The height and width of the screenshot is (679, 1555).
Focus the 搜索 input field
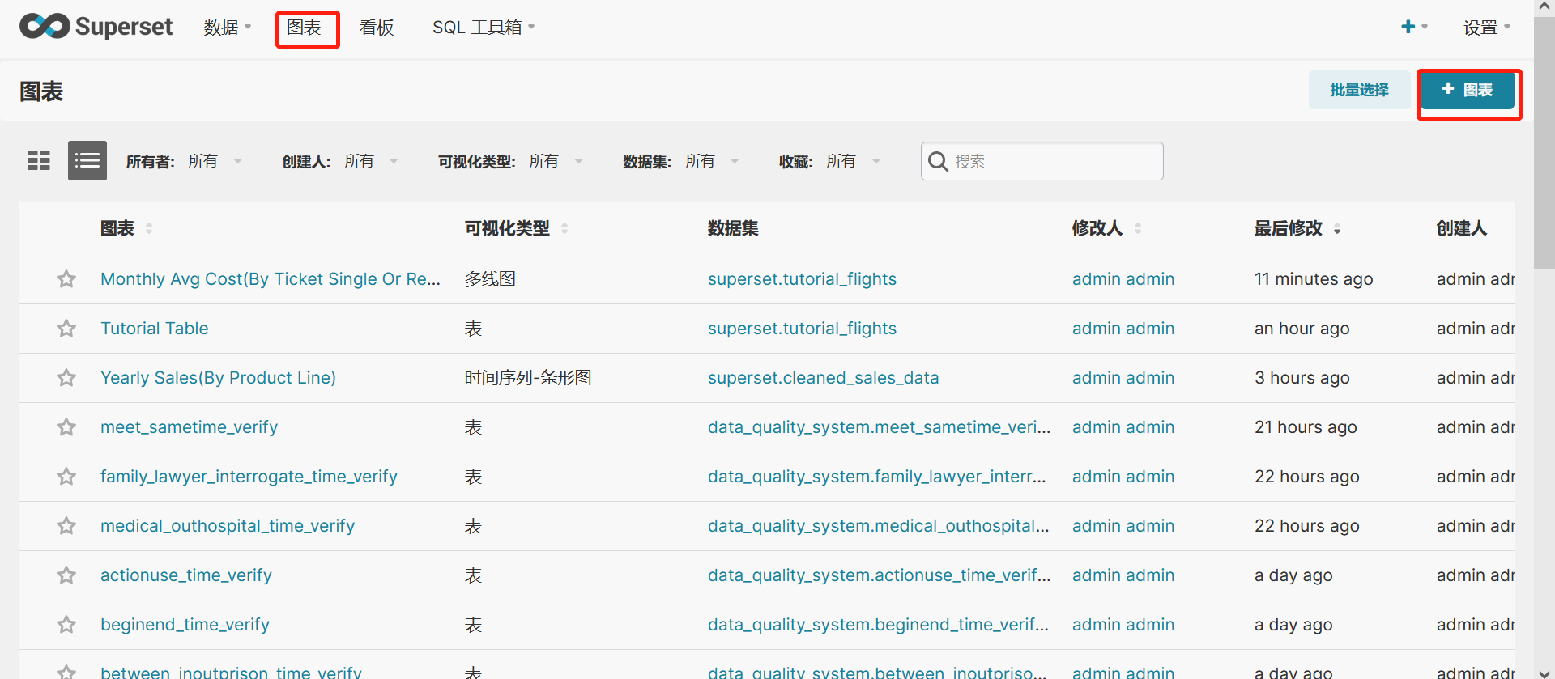pos(1042,161)
